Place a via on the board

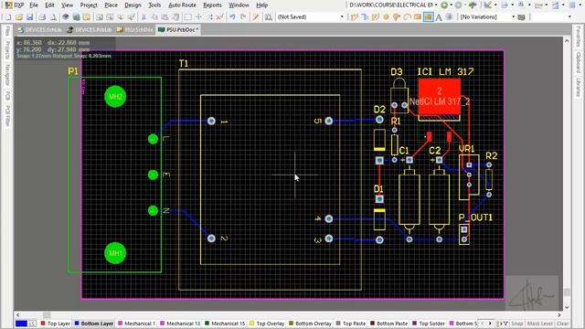coord(397,16)
